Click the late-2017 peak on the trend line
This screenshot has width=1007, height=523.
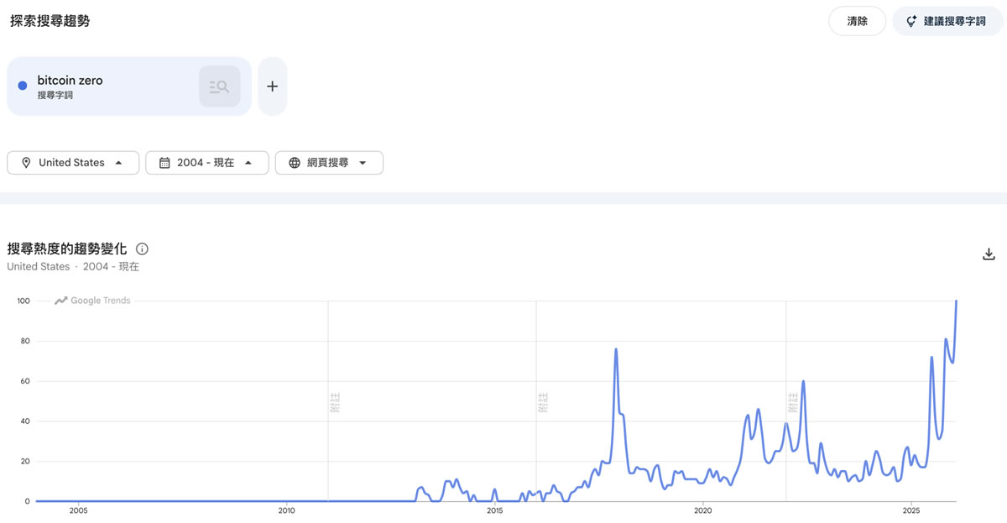pos(616,349)
